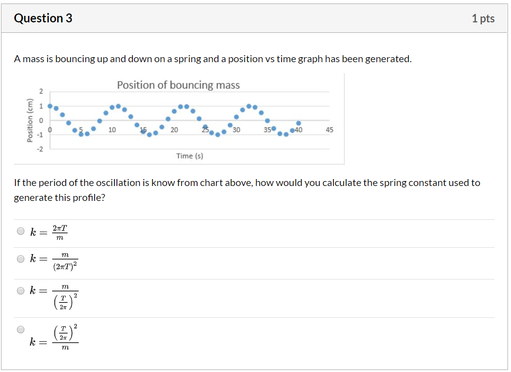Click the Question 3 header
This screenshot has width=511, height=372.
pos(43,18)
